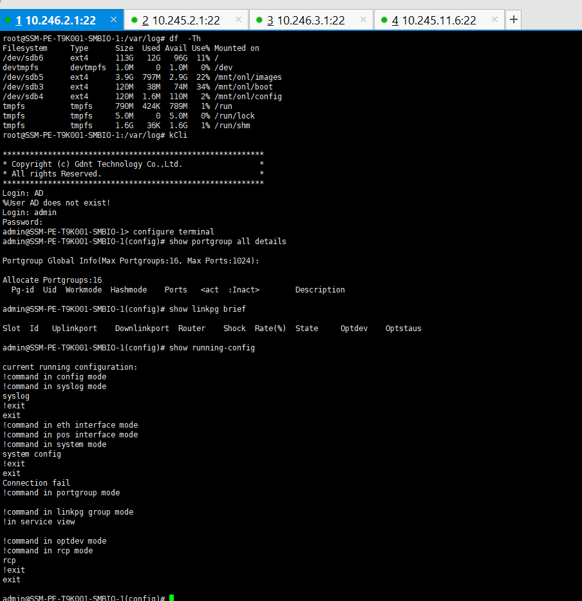Click the green cursor at the config prompt
This screenshot has width=582, height=601.
(x=171, y=598)
